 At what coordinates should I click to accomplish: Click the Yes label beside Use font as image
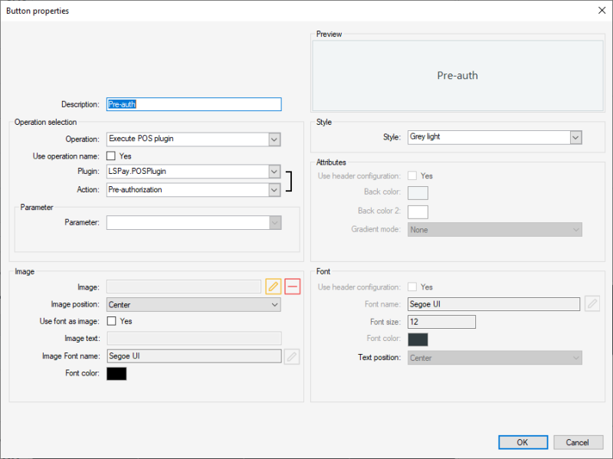126,321
